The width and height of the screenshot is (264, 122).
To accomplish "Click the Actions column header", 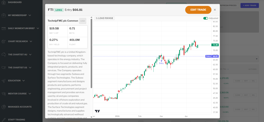I will pyautogui.click(x=252, y=69).
